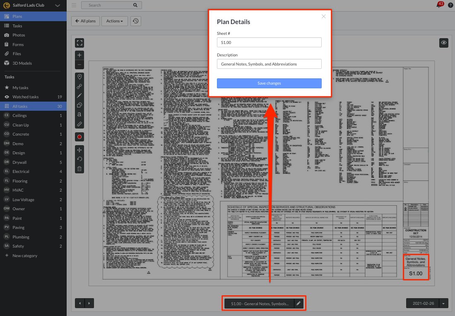
Task: Pick the text annotation tool
Action: point(79,114)
